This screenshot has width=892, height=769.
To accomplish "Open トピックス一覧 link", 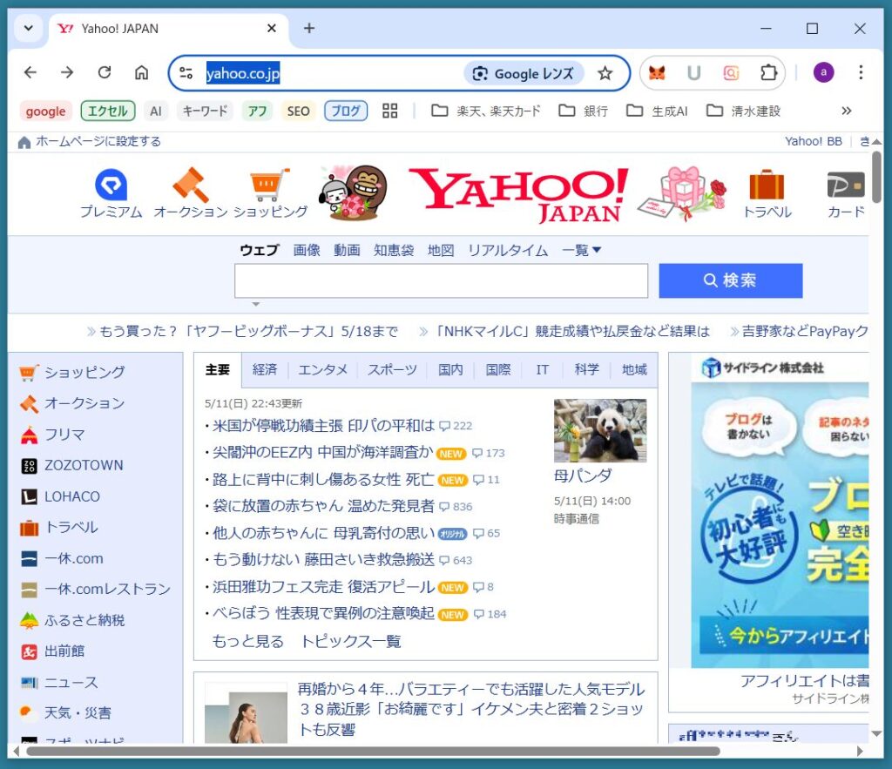I will click(x=350, y=642).
